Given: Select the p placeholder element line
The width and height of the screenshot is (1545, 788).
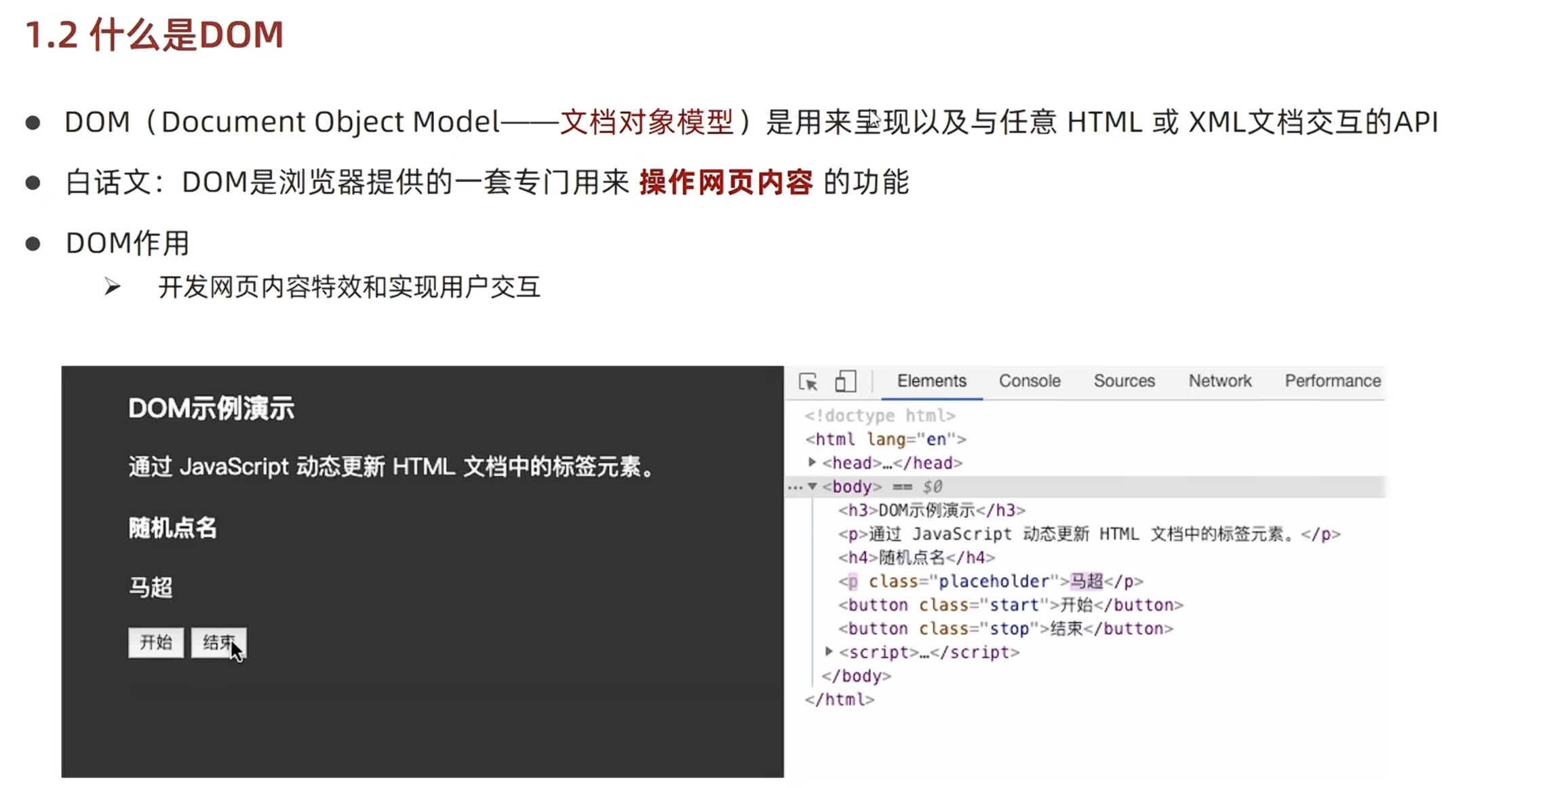Looking at the screenshot, I should click(990, 581).
